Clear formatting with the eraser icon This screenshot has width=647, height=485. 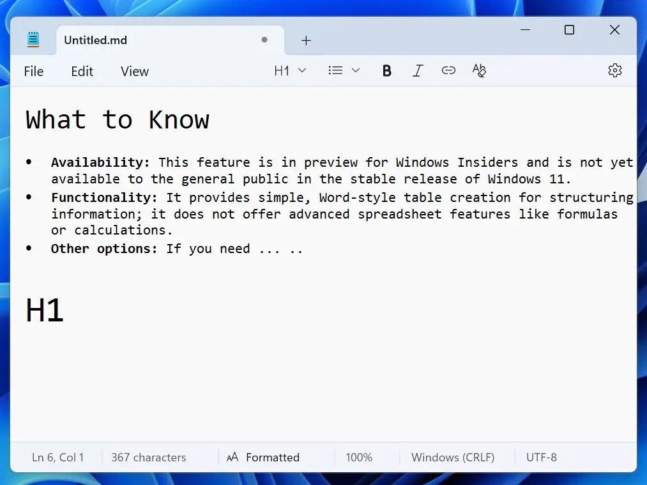479,71
